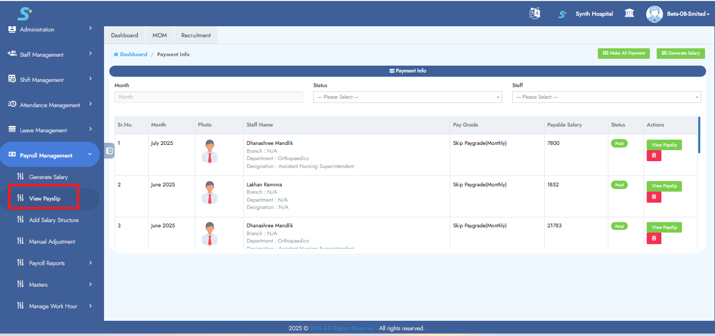Click the Month filter input field
715x336 pixels.
pyautogui.click(x=209, y=97)
